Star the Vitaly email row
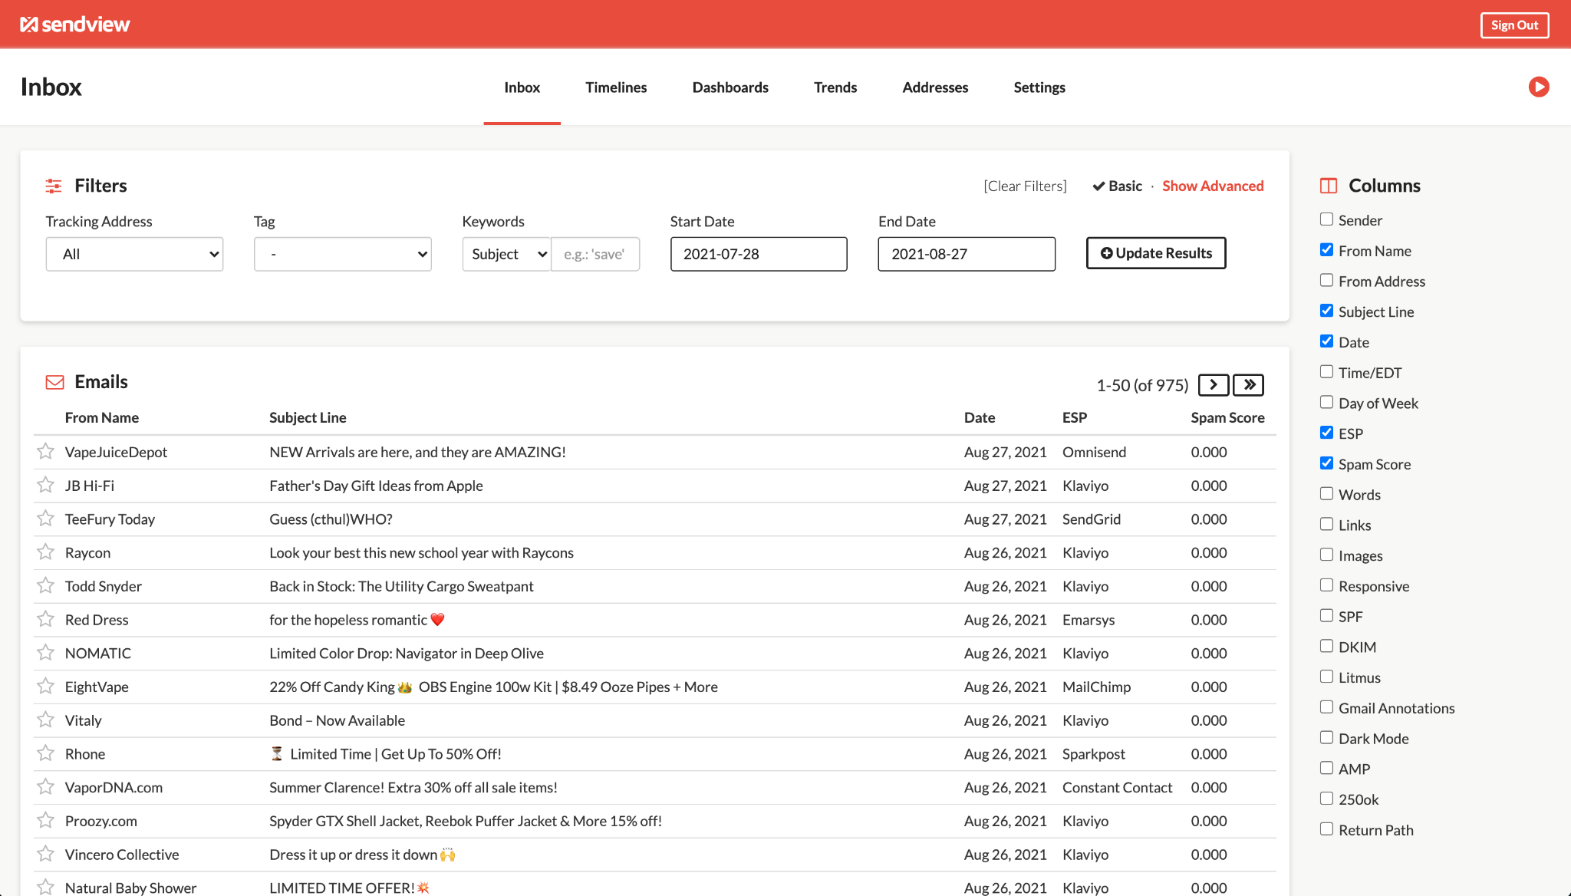Screen dimensions: 1571x896 coord(46,720)
